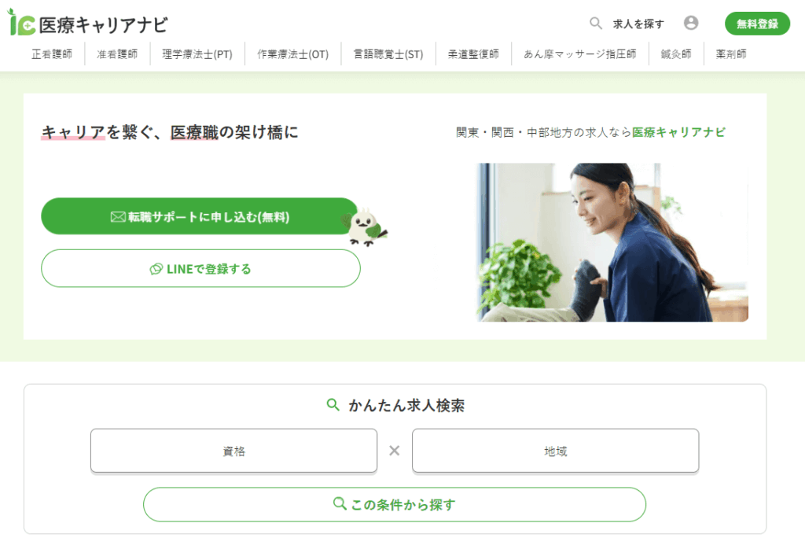Select the 理学療法士(PT) menu item
The image size is (805, 549).
pos(197,54)
